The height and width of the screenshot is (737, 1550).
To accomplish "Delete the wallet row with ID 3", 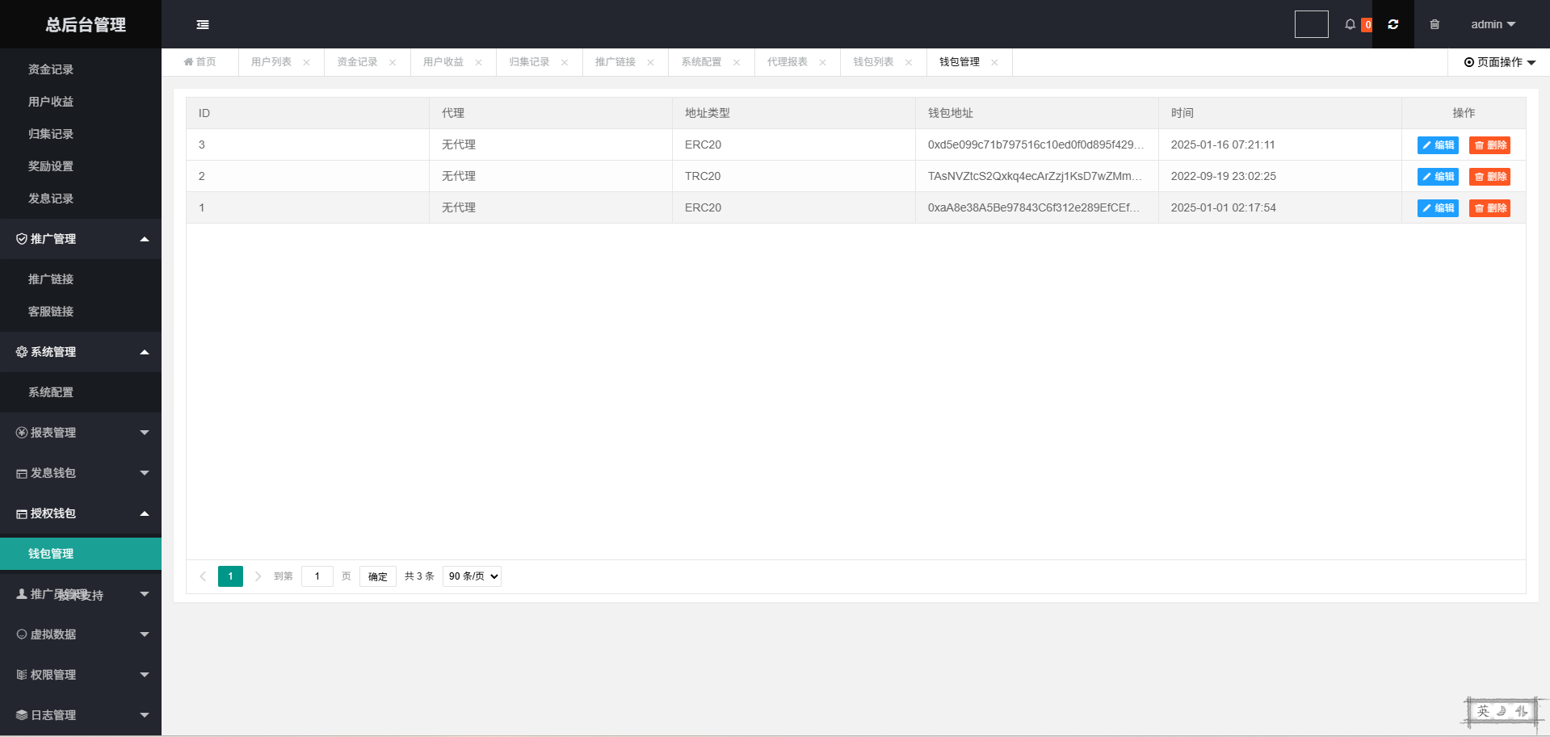I will click(1489, 145).
